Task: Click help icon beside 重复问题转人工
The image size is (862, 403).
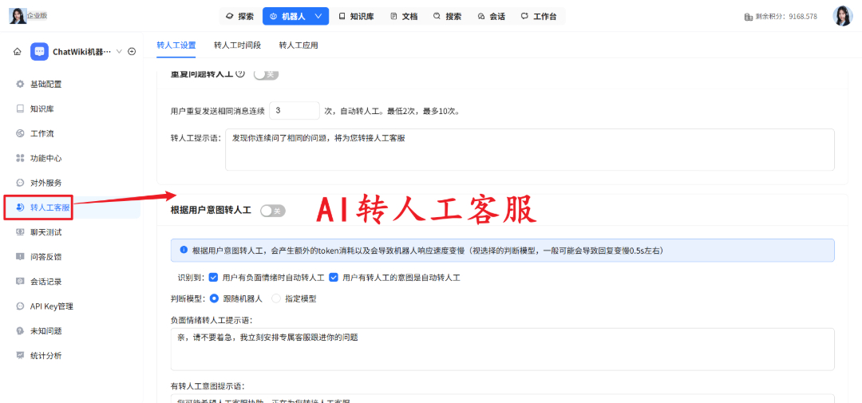Action: coord(239,73)
